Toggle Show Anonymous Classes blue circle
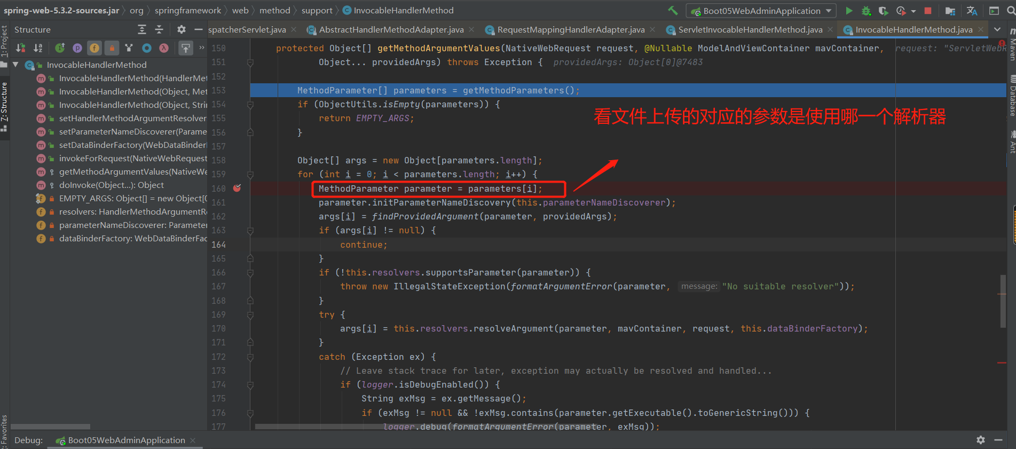The image size is (1016, 449). pos(146,48)
